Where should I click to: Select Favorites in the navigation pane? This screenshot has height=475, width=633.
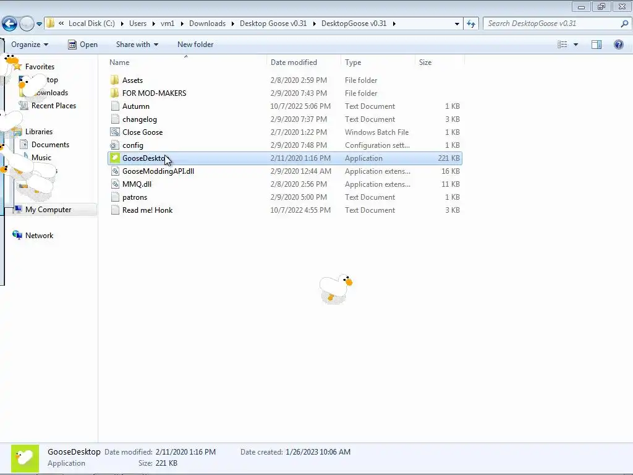pos(40,67)
